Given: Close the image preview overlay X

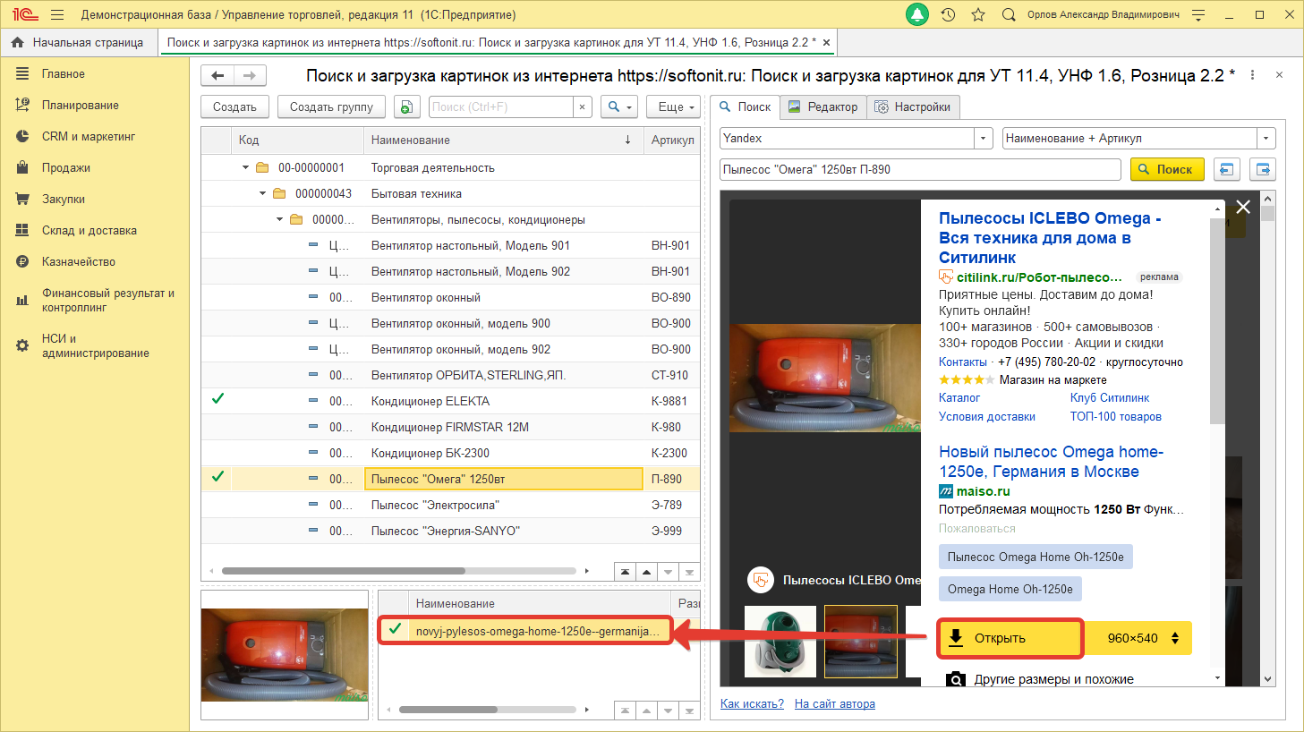Looking at the screenshot, I should click(x=1243, y=207).
